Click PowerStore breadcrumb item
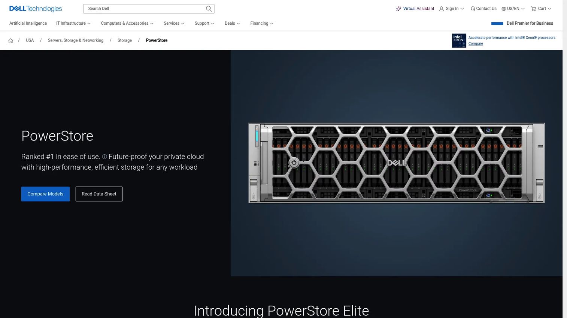The image size is (567, 318). [157, 40]
